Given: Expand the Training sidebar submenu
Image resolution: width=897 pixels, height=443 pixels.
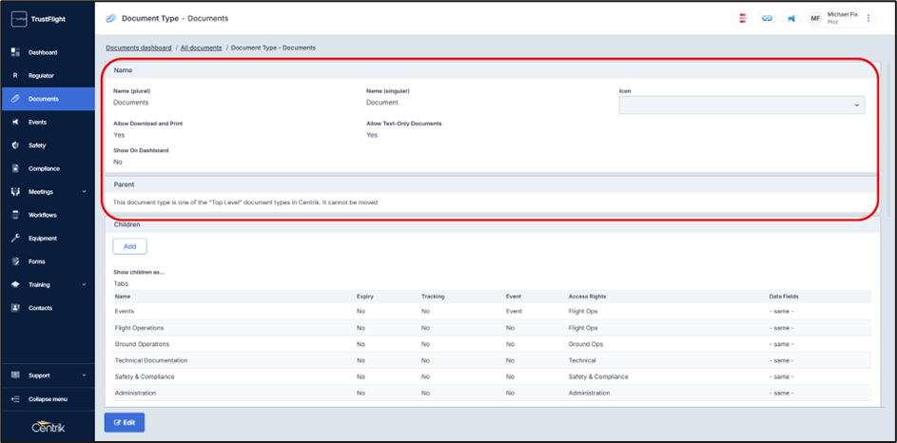Looking at the screenshot, I should tap(48, 284).
